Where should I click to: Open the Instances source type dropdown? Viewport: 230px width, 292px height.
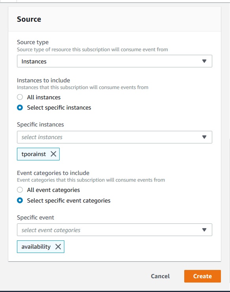[x=114, y=61]
